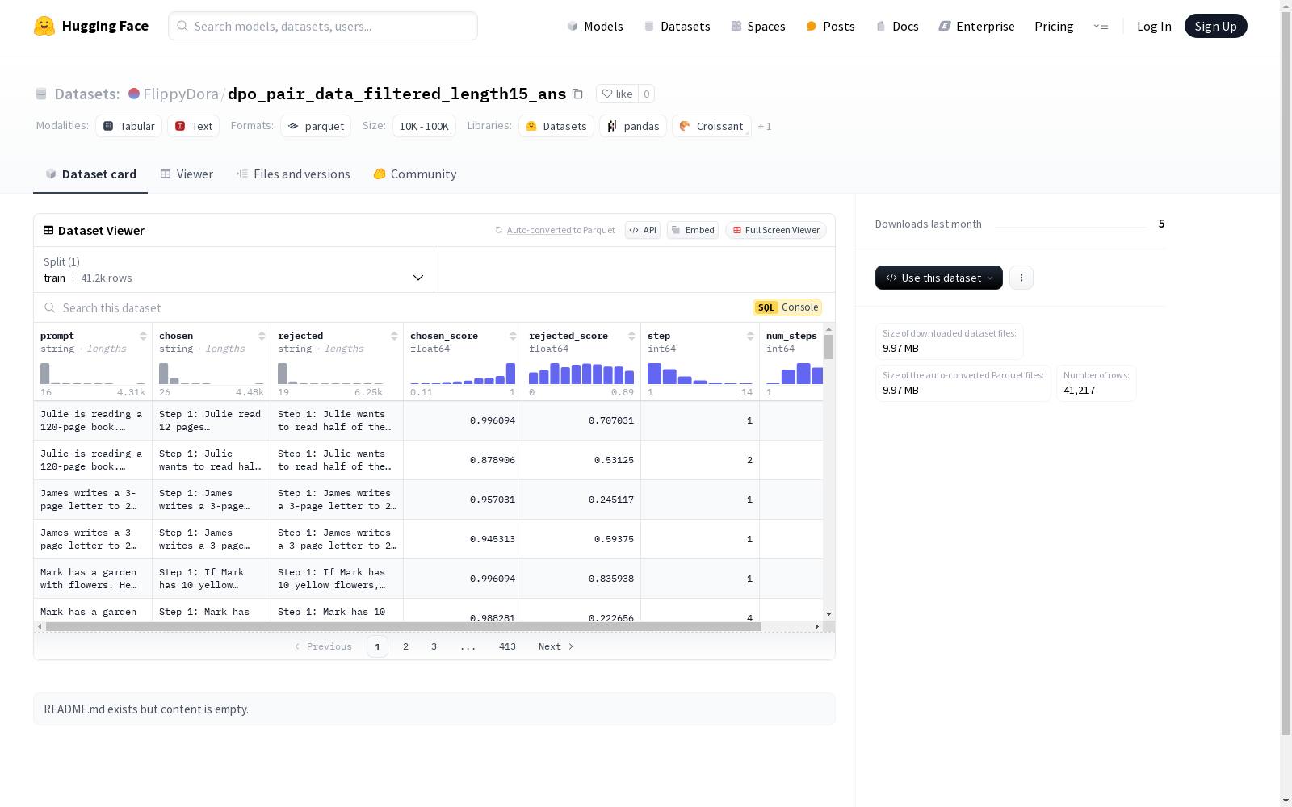1292x807 pixels.
Task: Click the Sign Up button
Action: pos(1216,26)
